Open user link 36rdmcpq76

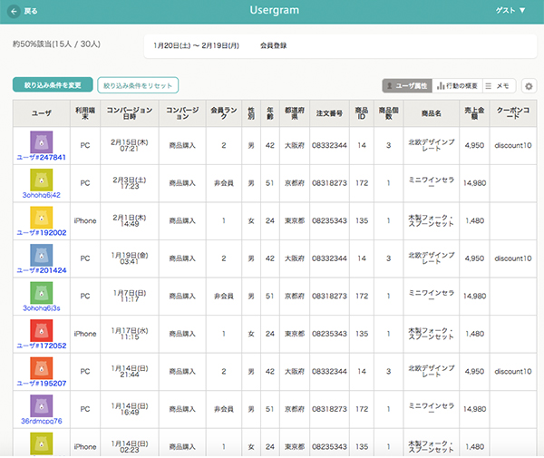42,421
